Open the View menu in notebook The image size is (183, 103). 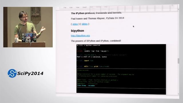(77, 7)
